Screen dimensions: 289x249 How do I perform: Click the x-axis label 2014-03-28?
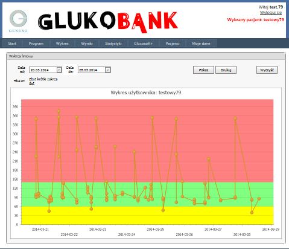coord(242,234)
